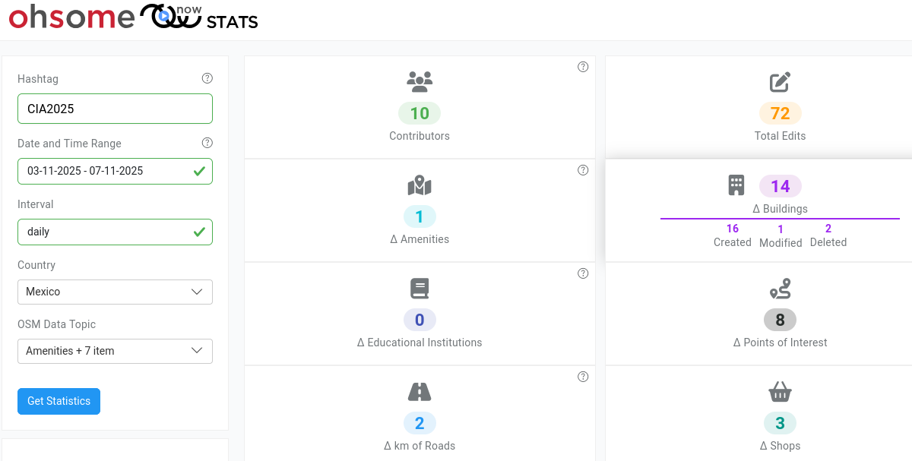Click the Shops basket icon

(x=780, y=393)
